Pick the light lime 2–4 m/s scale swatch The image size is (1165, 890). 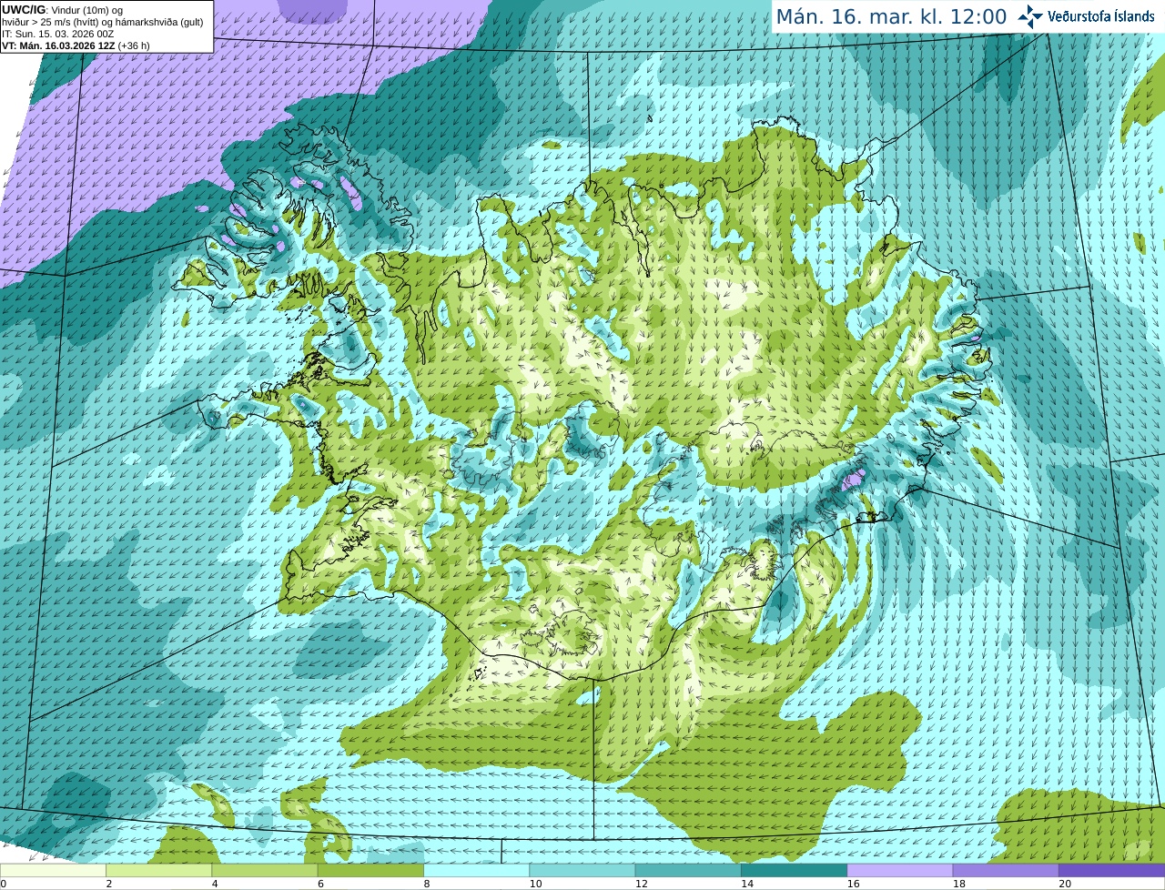[x=159, y=871]
